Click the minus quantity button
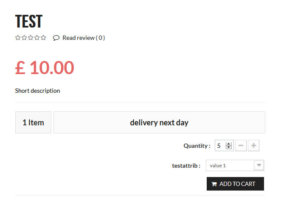This screenshot has width=281, height=202. click(x=240, y=146)
